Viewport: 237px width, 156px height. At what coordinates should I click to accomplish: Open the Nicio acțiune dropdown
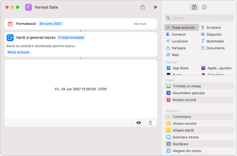(x=18, y=52)
